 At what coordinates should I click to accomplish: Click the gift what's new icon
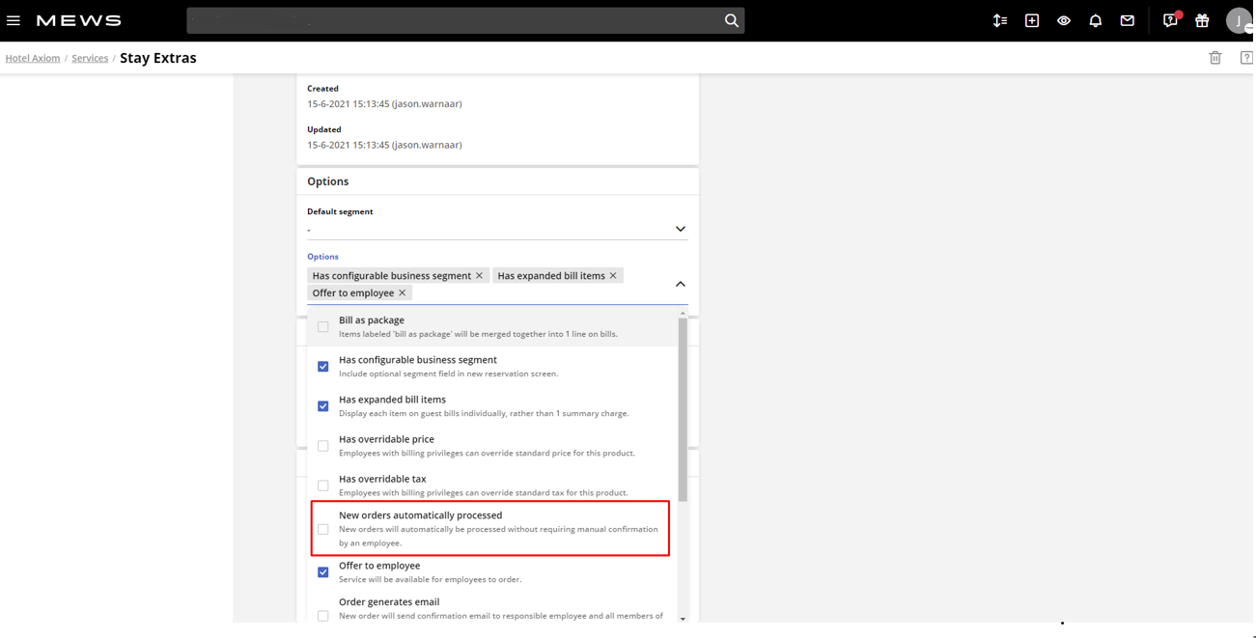tap(1202, 19)
